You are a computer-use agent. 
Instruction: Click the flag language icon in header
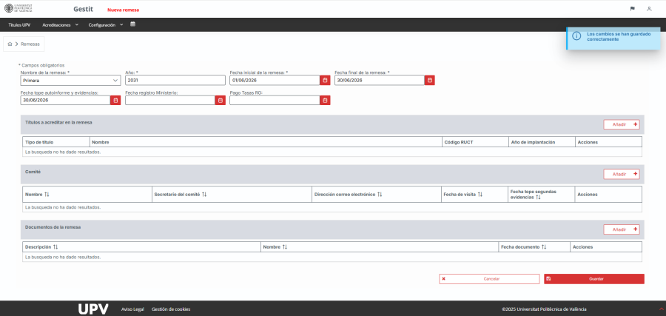pyautogui.click(x=633, y=9)
